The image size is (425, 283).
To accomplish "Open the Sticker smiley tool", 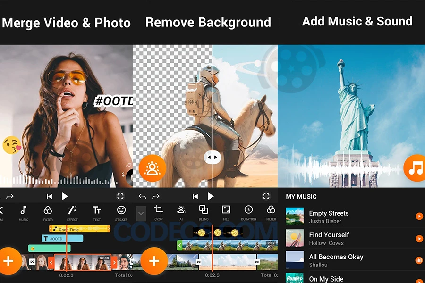I will pyautogui.click(x=121, y=212).
